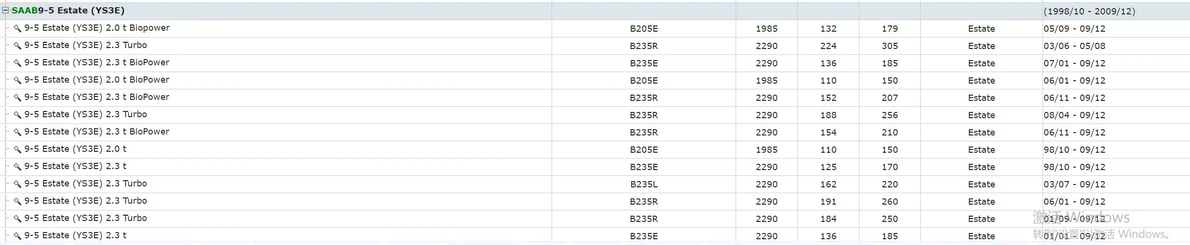The width and height of the screenshot is (1190, 245).
Task: Click magnifier icon of 2.0 t Biopower 179hp row
Action: (x=17, y=28)
